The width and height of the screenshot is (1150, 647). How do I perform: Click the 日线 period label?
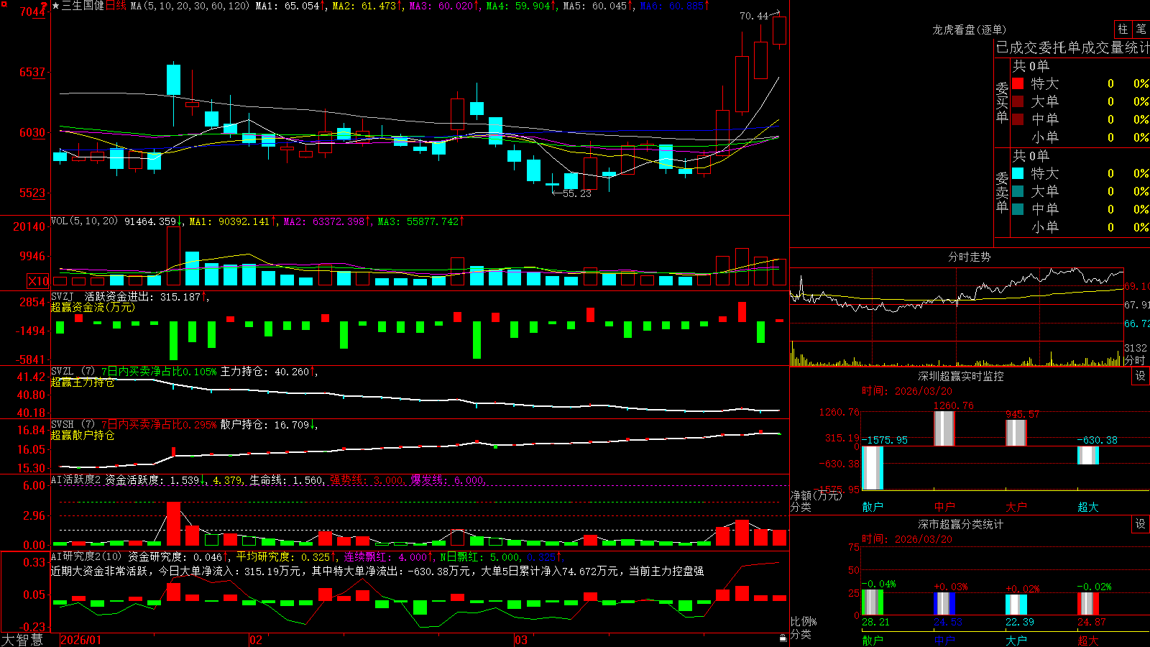click(x=116, y=6)
